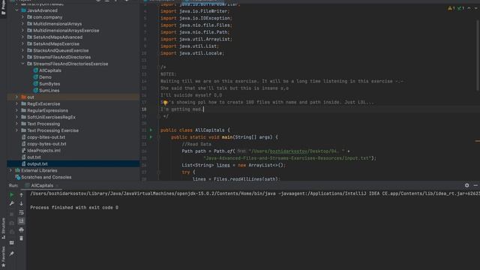Toggle soft-wrap in Run console
This screenshot has height=270, width=480.
21,212
